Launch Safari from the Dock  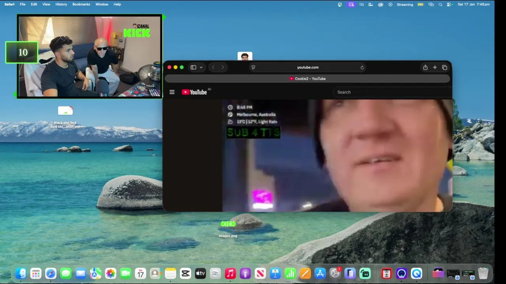coord(51,273)
